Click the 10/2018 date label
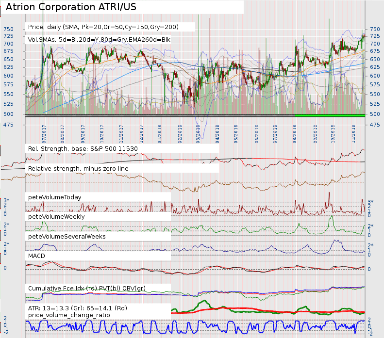The width and height of the screenshot is (384, 338). [333, 134]
